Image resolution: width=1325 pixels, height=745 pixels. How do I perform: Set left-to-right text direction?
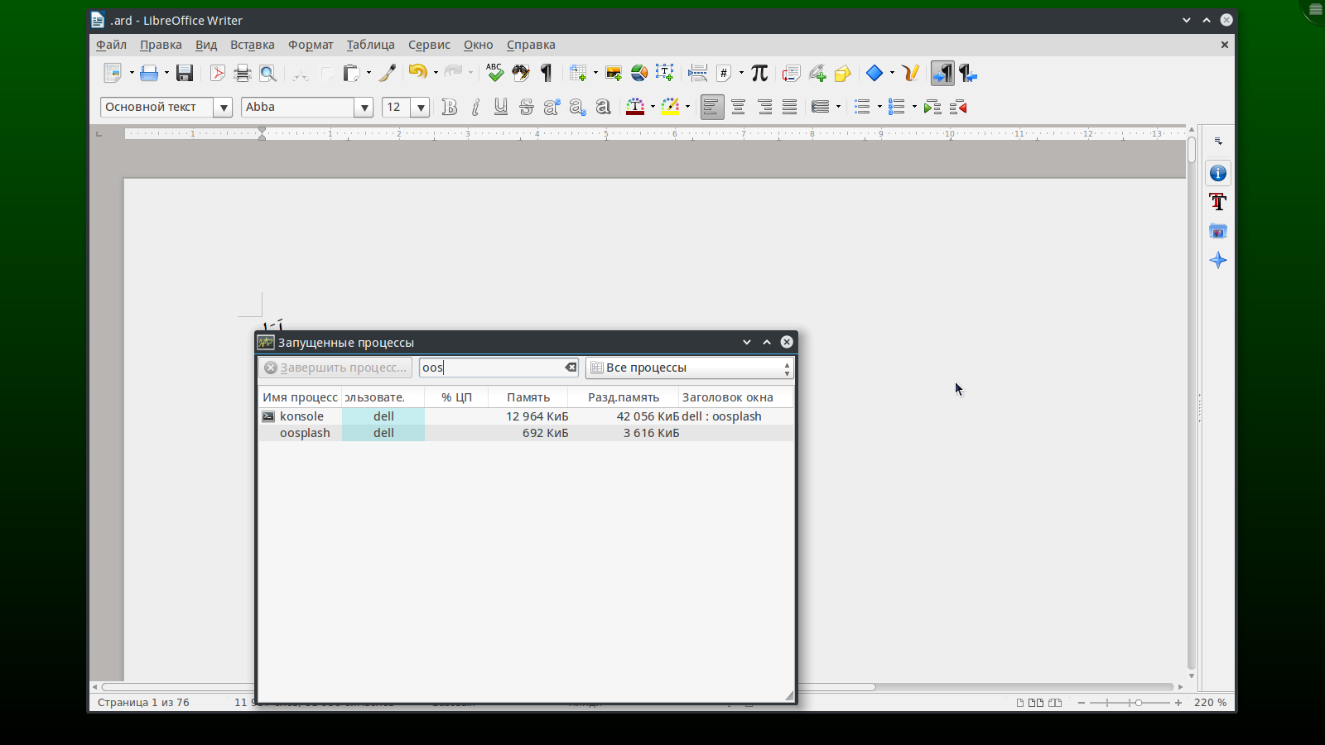tap(942, 74)
